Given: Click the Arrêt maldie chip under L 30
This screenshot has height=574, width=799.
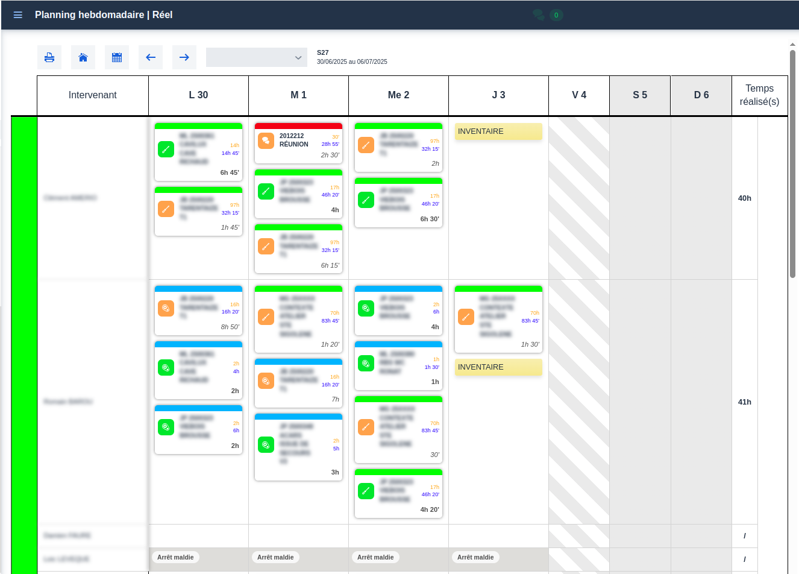Looking at the screenshot, I should [175, 557].
